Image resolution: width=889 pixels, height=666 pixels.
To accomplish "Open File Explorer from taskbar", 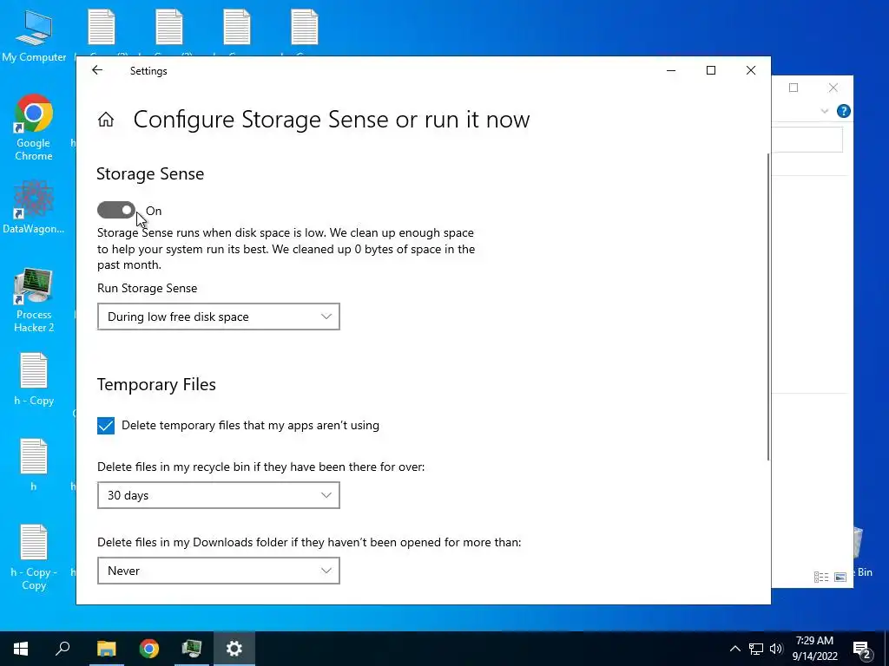I will [x=106, y=649].
